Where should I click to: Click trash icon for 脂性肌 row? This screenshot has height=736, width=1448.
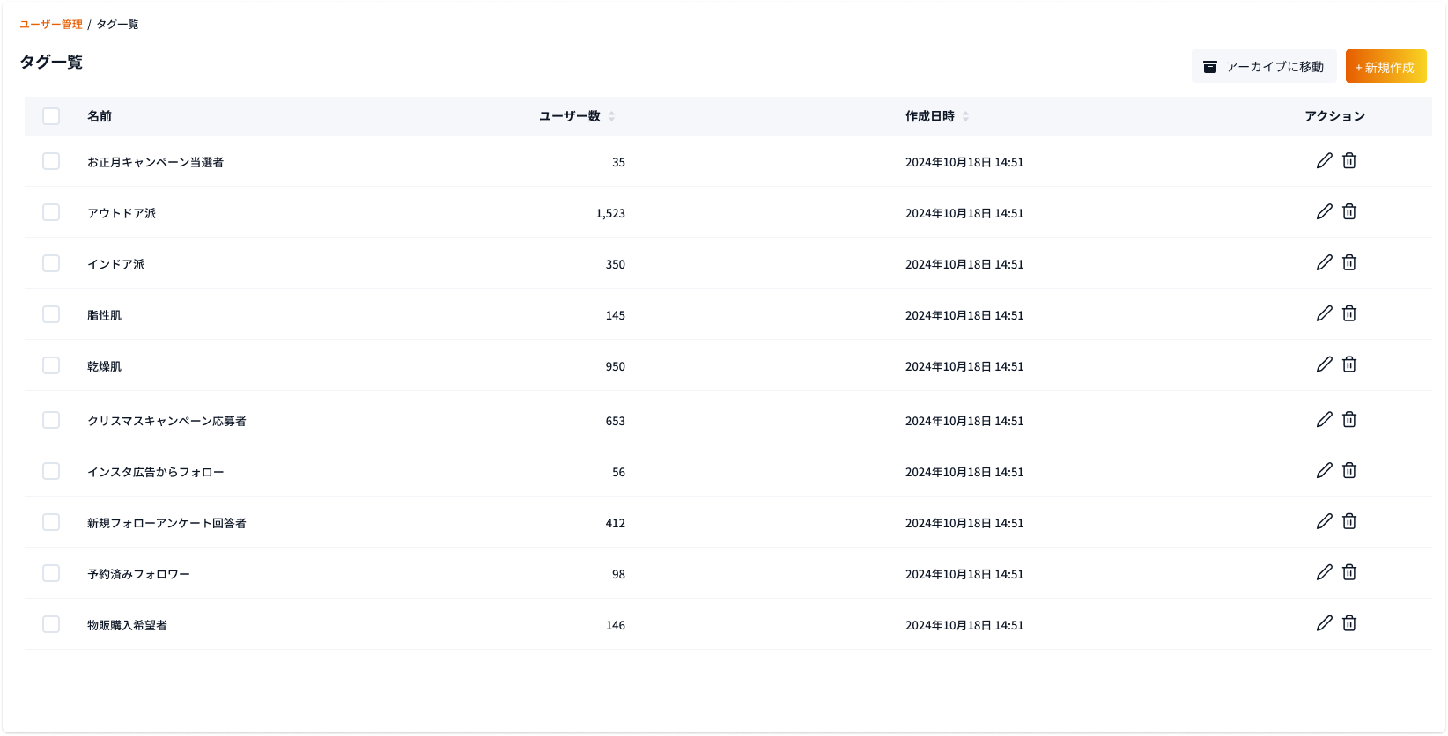point(1348,313)
